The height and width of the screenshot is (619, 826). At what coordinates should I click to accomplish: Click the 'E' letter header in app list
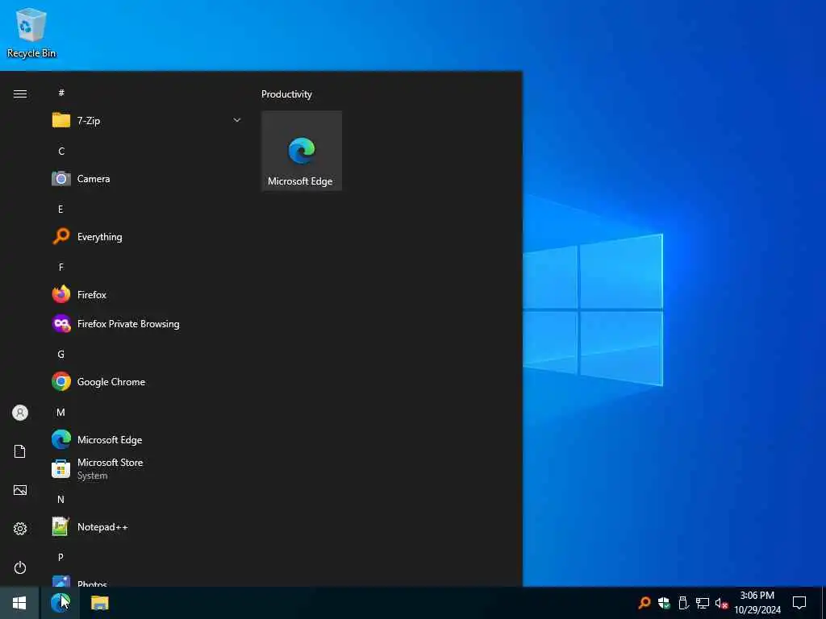pyautogui.click(x=60, y=210)
